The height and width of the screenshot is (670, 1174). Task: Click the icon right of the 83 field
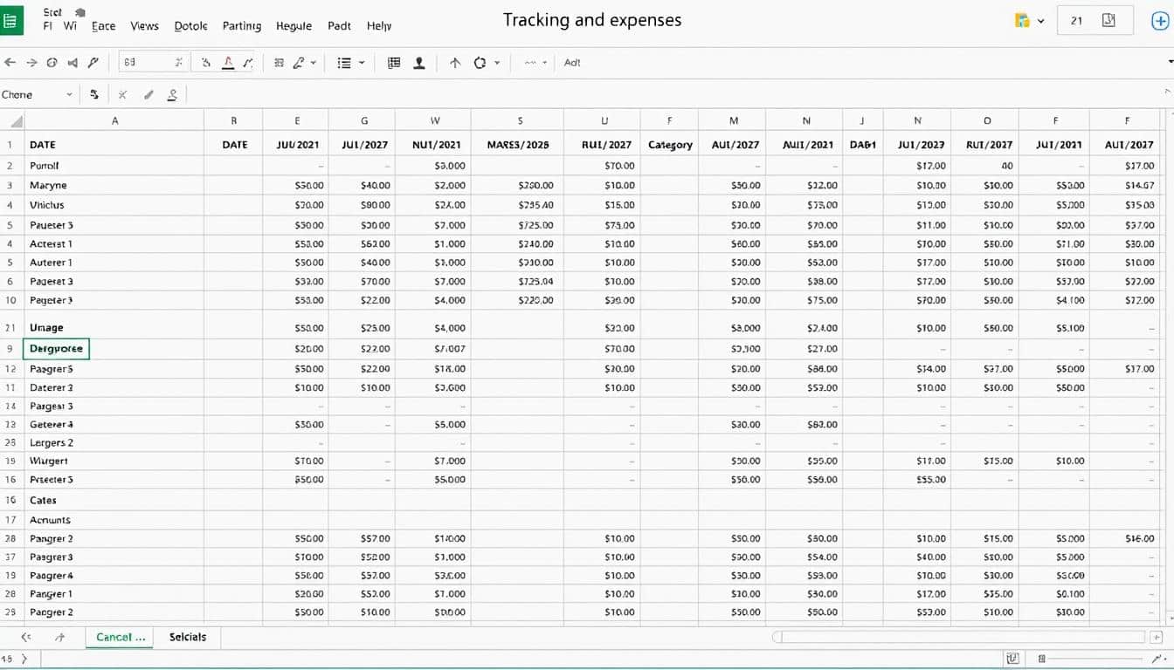[179, 63]
